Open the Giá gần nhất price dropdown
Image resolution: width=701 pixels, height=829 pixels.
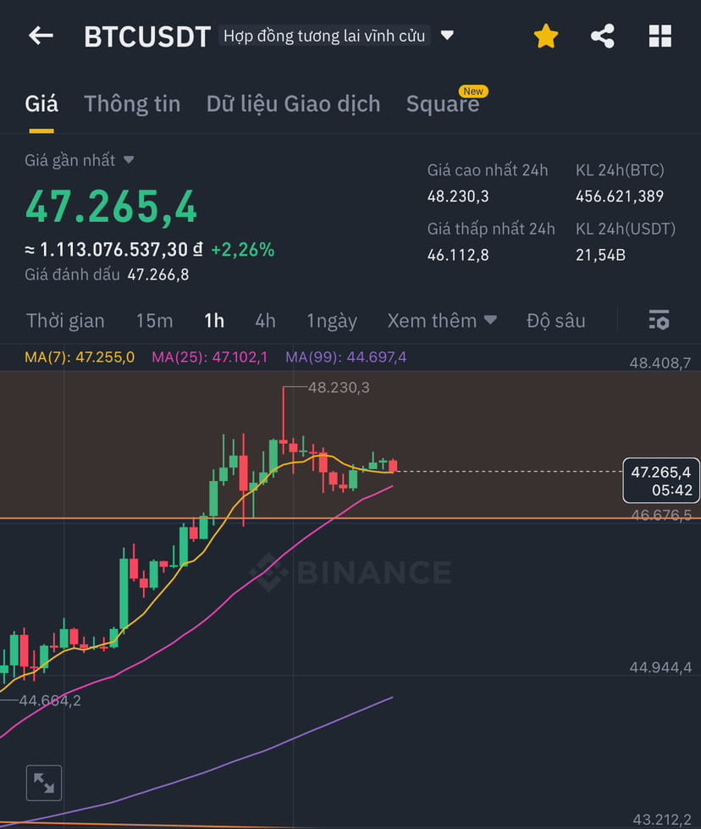tap(80, 159)
